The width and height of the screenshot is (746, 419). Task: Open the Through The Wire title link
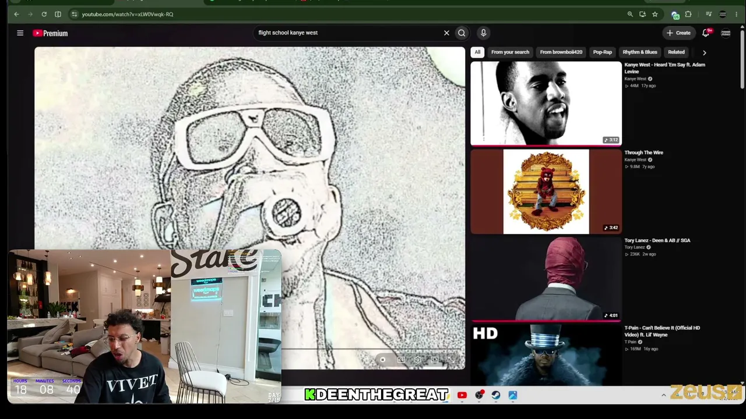643,152
